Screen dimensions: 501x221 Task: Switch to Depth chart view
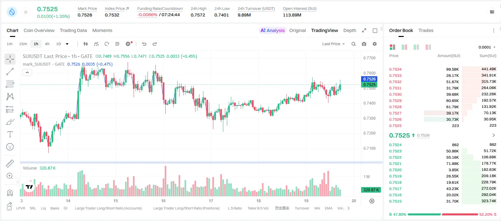pyautogui.click(x=350, y=30)
